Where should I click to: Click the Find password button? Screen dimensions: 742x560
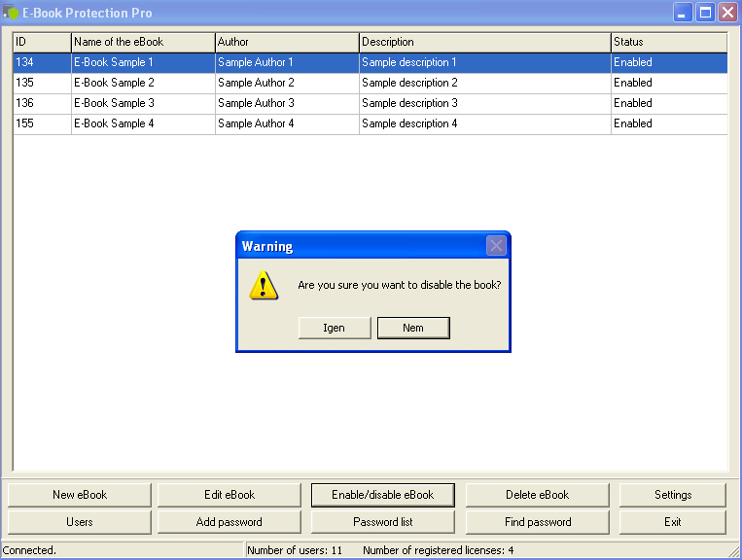(537, 522)
